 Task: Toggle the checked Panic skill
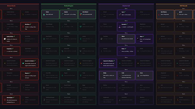(x=126, y=51)
